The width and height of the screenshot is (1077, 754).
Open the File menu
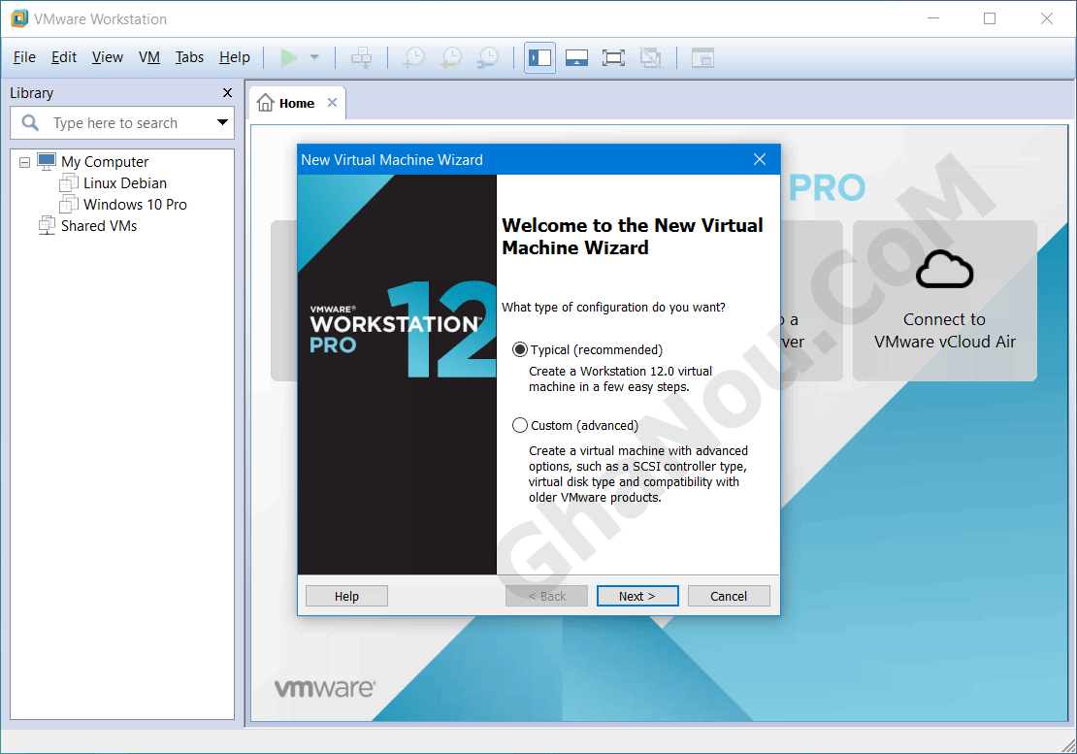[24, 57]
